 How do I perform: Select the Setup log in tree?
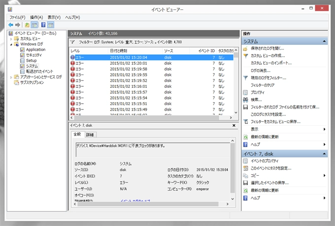click(x=31, y=61)
